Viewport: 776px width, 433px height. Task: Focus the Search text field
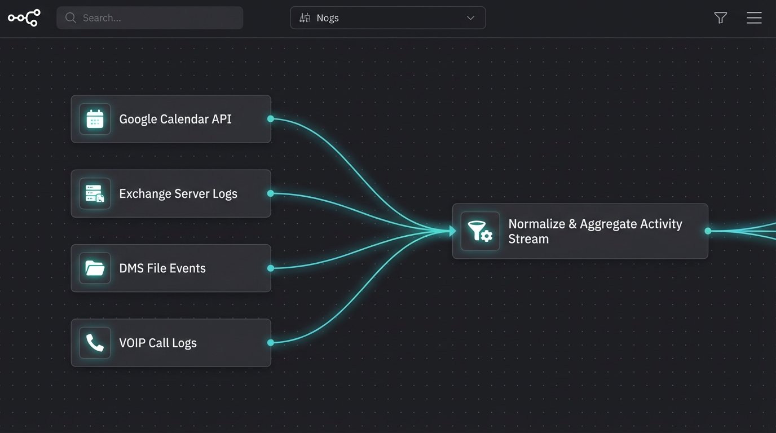[158, 18]
